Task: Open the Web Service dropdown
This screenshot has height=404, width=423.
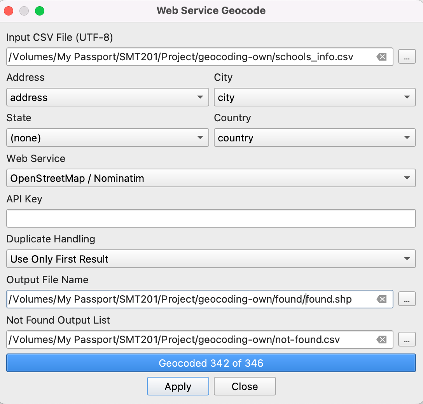Action: (x=211, y=178)
